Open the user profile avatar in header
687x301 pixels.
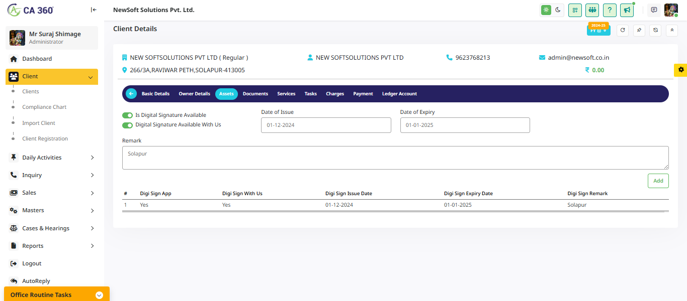(671, 10)
